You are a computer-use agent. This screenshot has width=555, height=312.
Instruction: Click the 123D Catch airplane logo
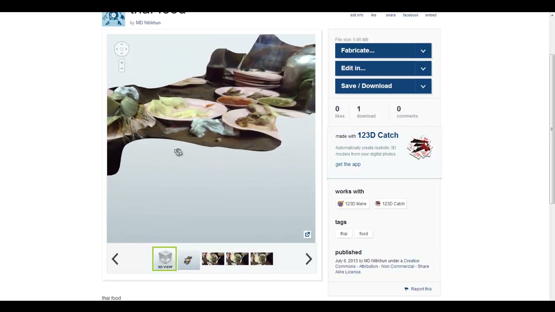click(420, 148)
